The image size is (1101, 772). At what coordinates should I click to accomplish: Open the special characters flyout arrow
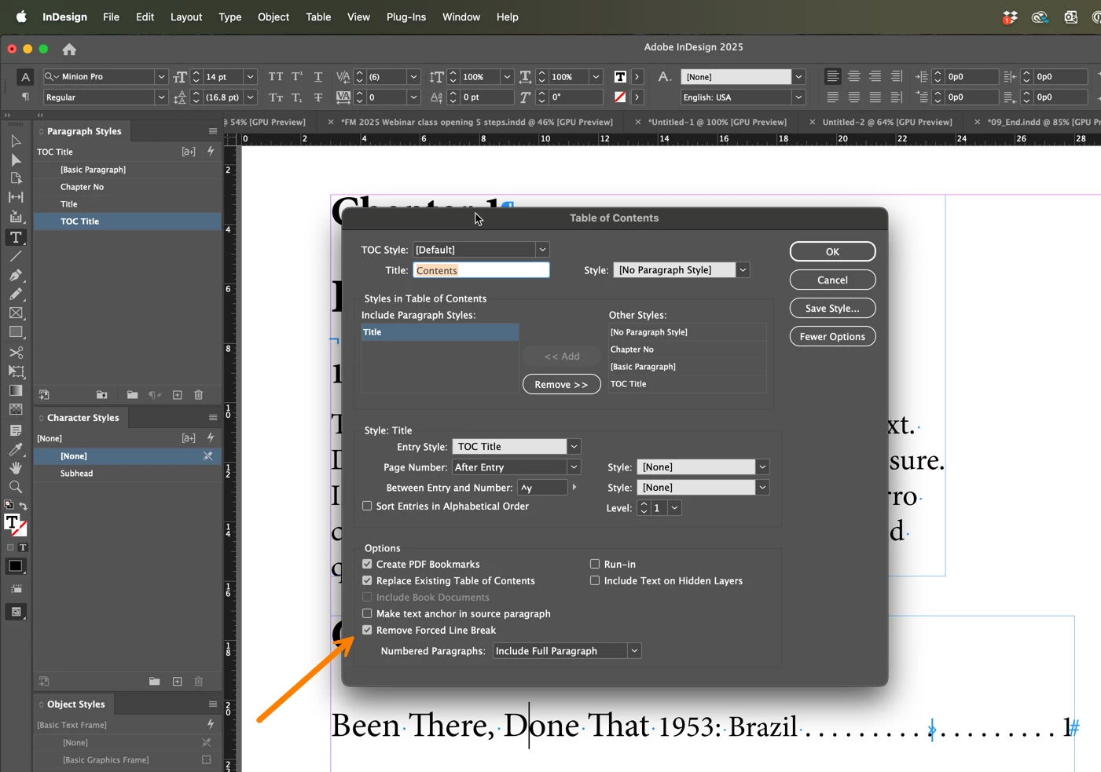pyautogui.click(x=574, y=488)
